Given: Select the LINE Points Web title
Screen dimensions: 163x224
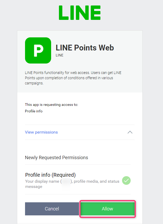Looking at the screenshot, I should click(x=85, y=48).
